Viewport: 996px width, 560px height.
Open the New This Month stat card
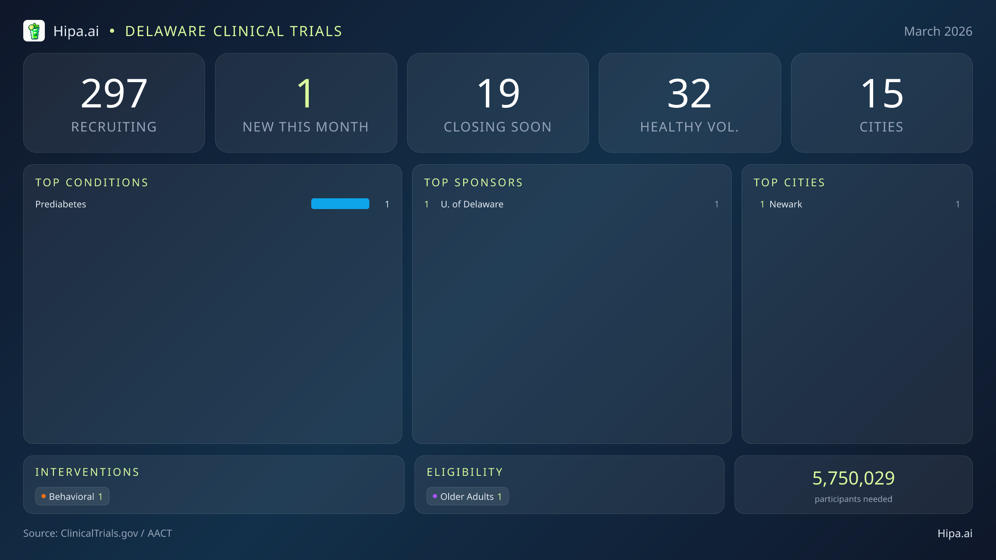pyautogui.click(x=306, y=102)
